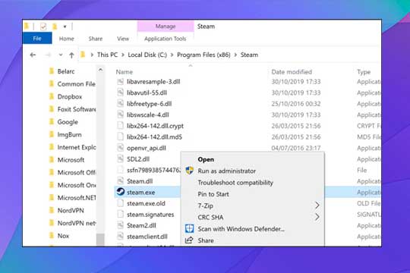This screenshot has width=410, height=273.
Task: Open Customize Quick Access Toolbar dropdown
Action: coord(65,27)
